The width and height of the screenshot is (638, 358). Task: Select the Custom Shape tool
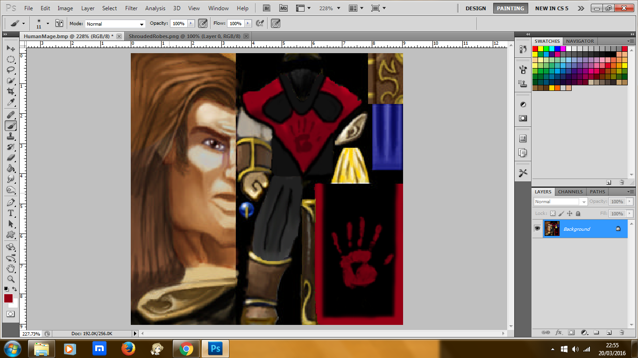pyautogui.click(x=11, y=234)
